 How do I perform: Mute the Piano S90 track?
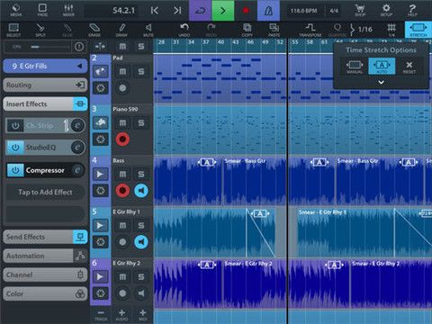pos(122,123)
